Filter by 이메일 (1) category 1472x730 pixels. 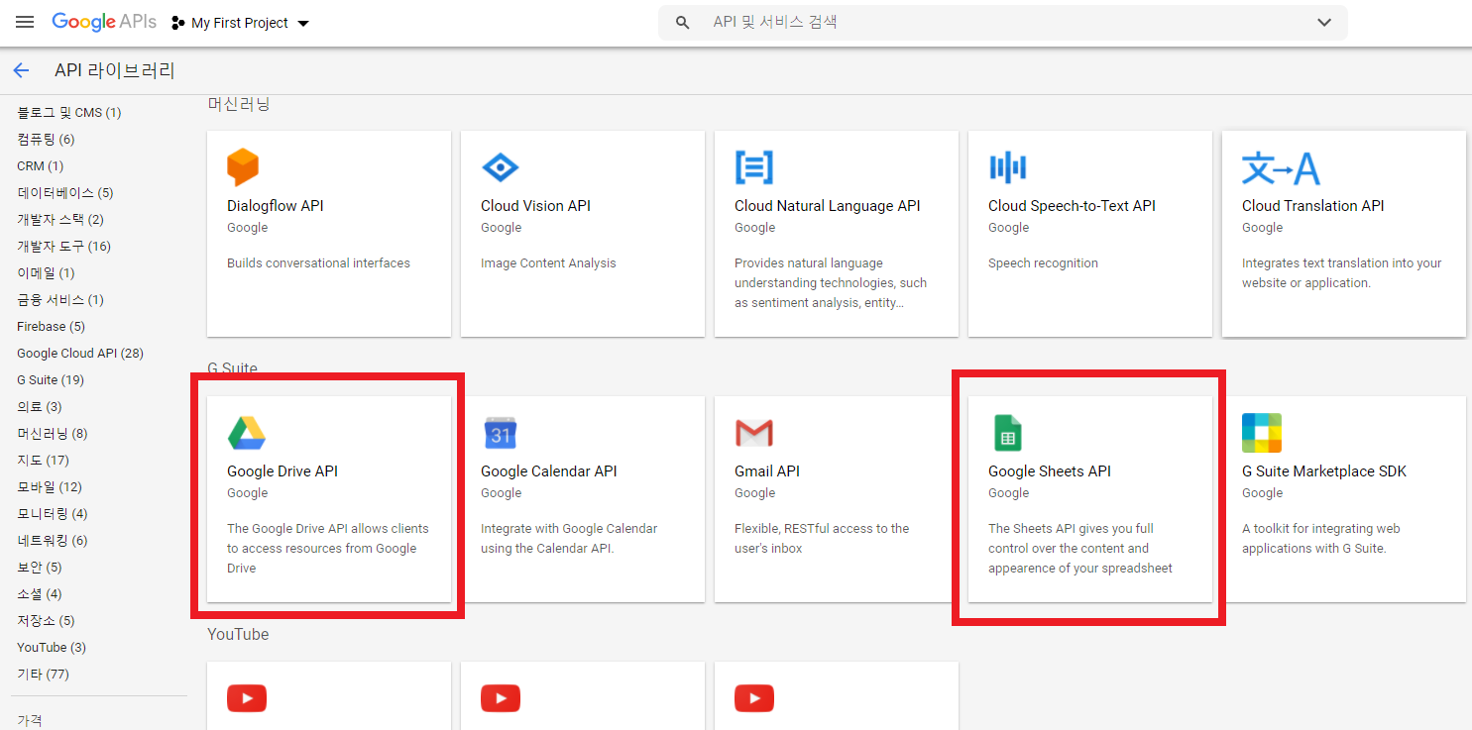46,273
